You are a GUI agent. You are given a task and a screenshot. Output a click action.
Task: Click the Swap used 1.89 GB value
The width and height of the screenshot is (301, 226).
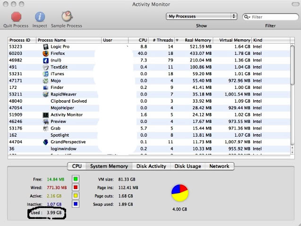tap(126, 204)
